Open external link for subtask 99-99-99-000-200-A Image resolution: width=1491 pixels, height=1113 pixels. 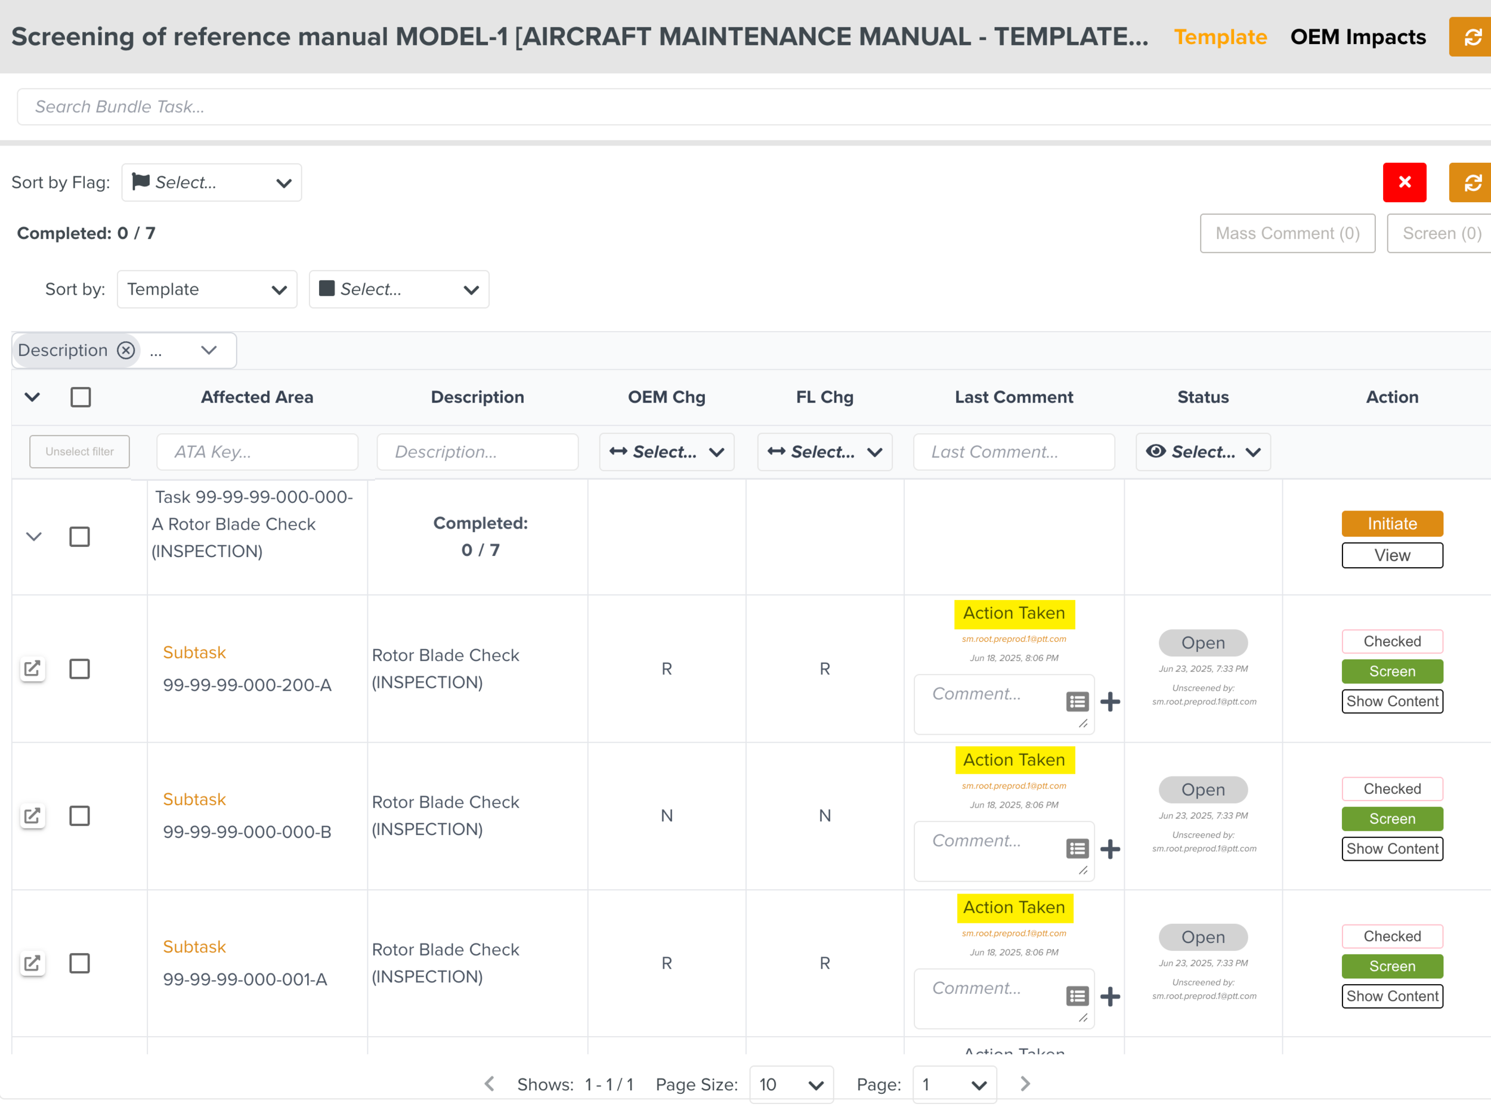click(x=32, y=669)
